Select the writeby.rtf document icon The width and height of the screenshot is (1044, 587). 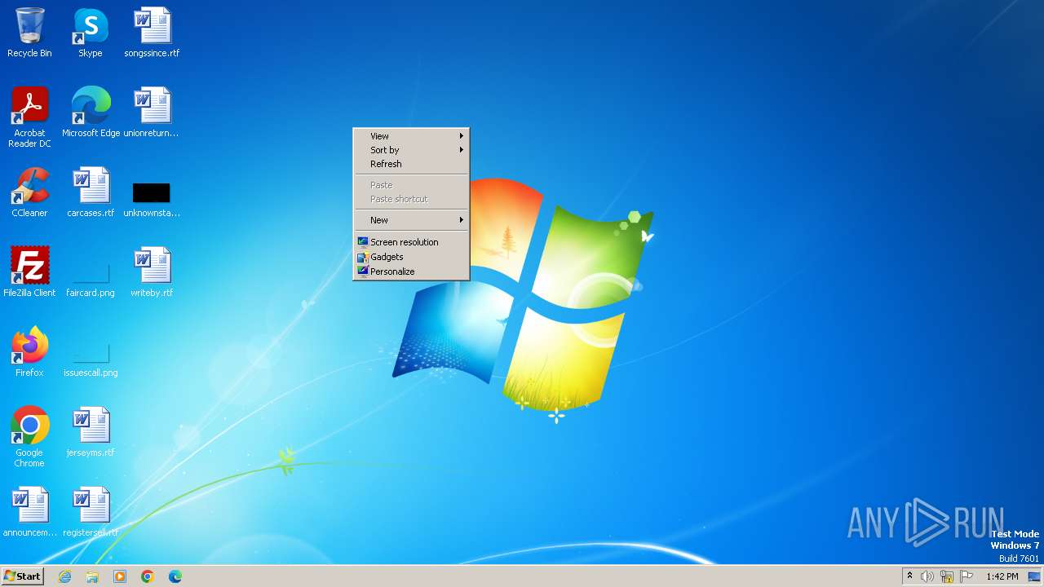(152, 272)
